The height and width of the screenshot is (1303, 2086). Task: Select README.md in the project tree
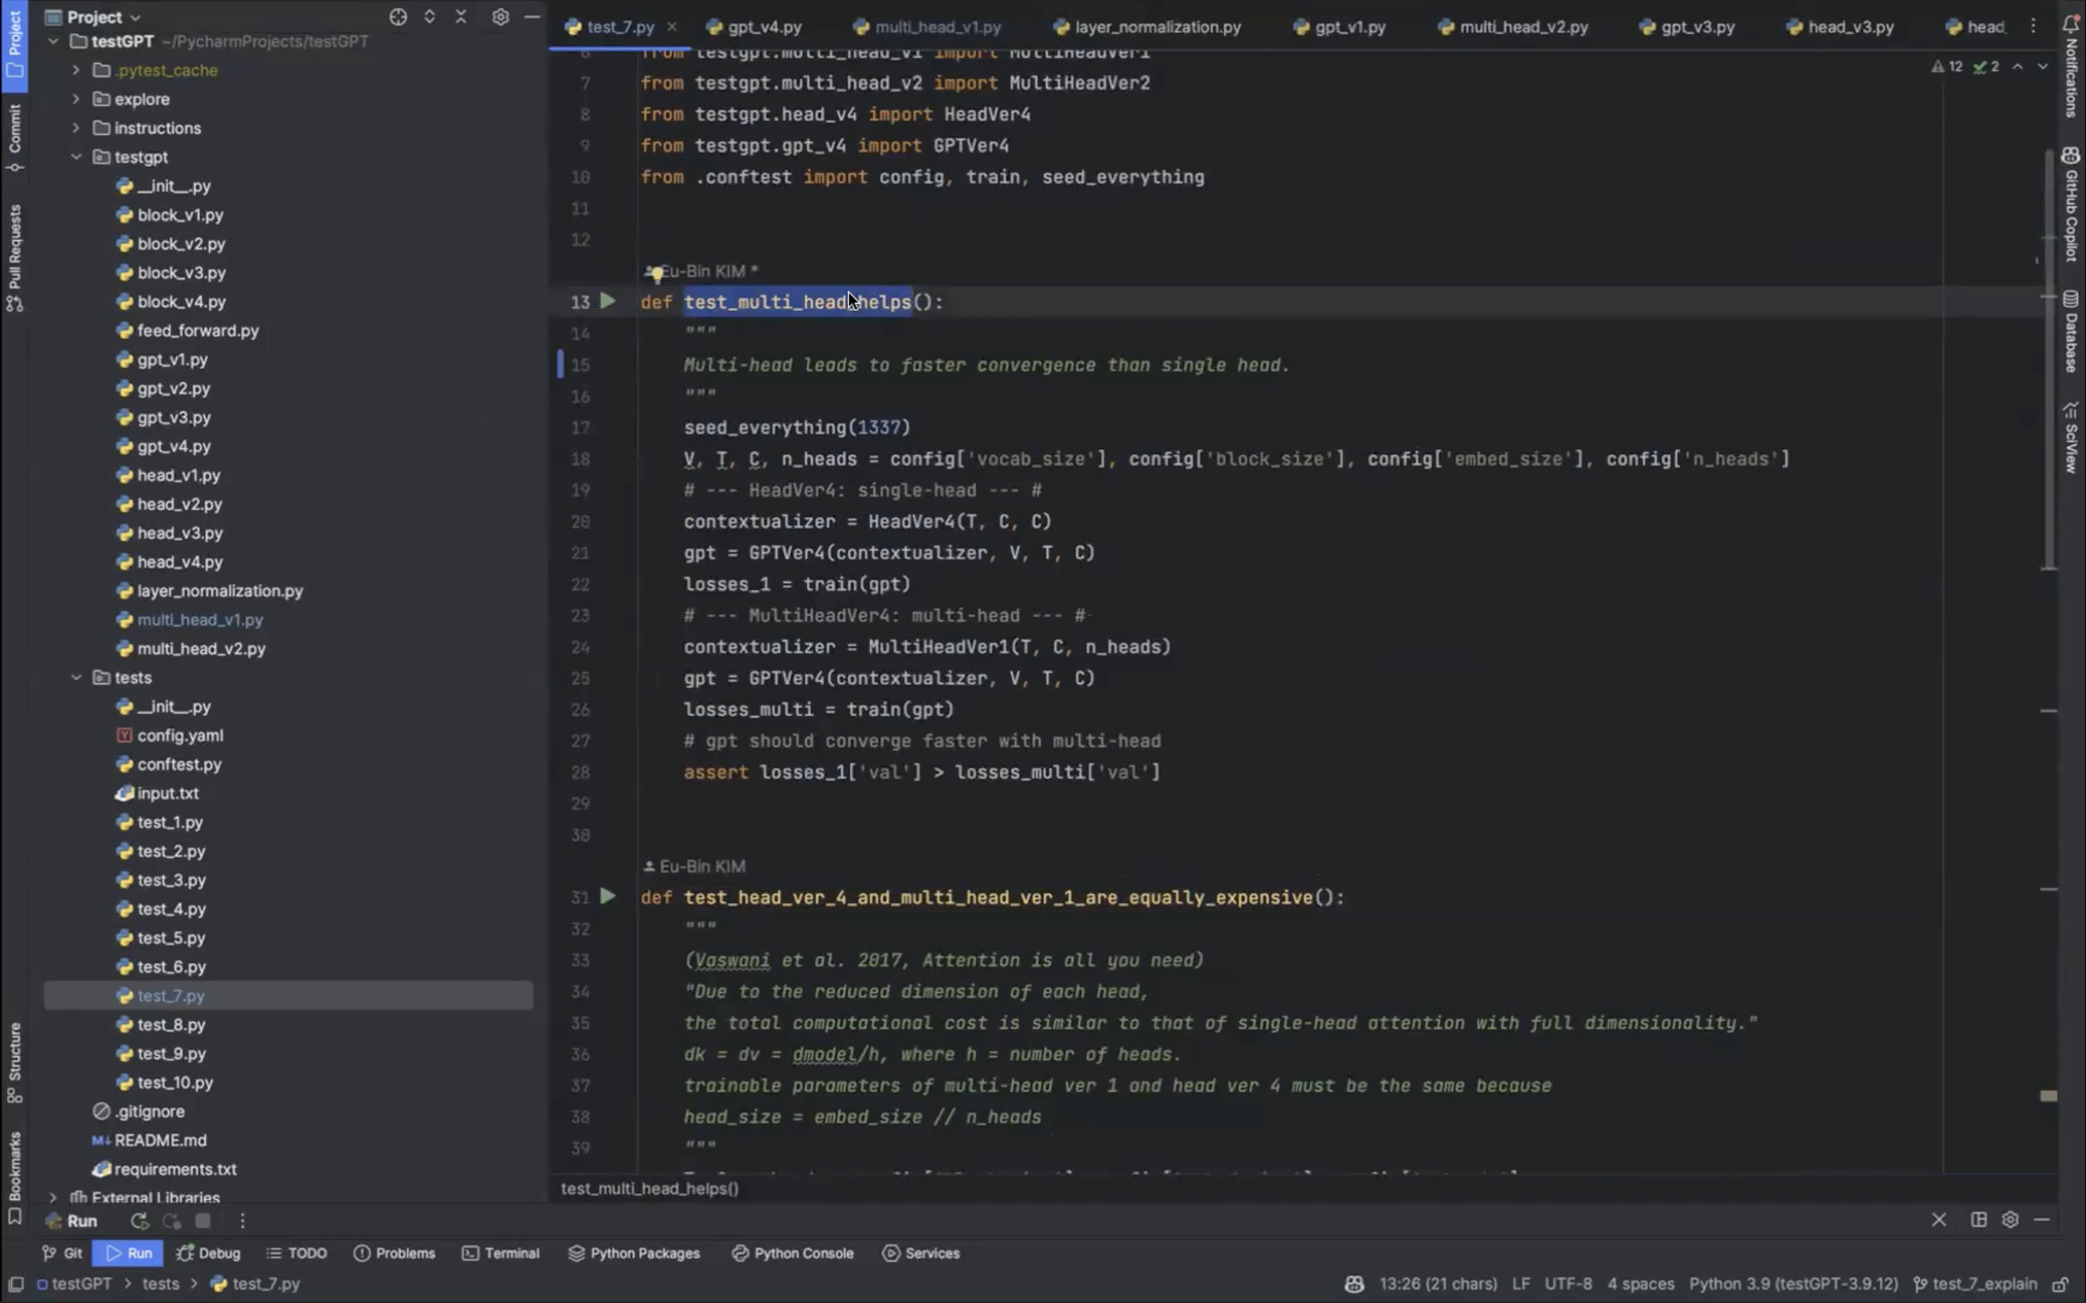pyautogui.click(x=160, y=1140)
